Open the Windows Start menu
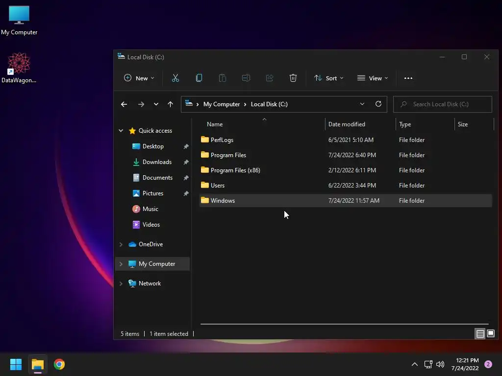Viewport: 502px width, 376px height. [x=16, y=364]
